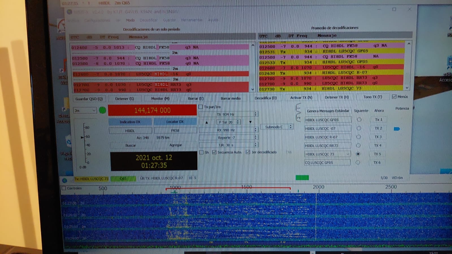Click the green band status indicator circle
This screenshot has width=452, height=254.
click(103, 110)
